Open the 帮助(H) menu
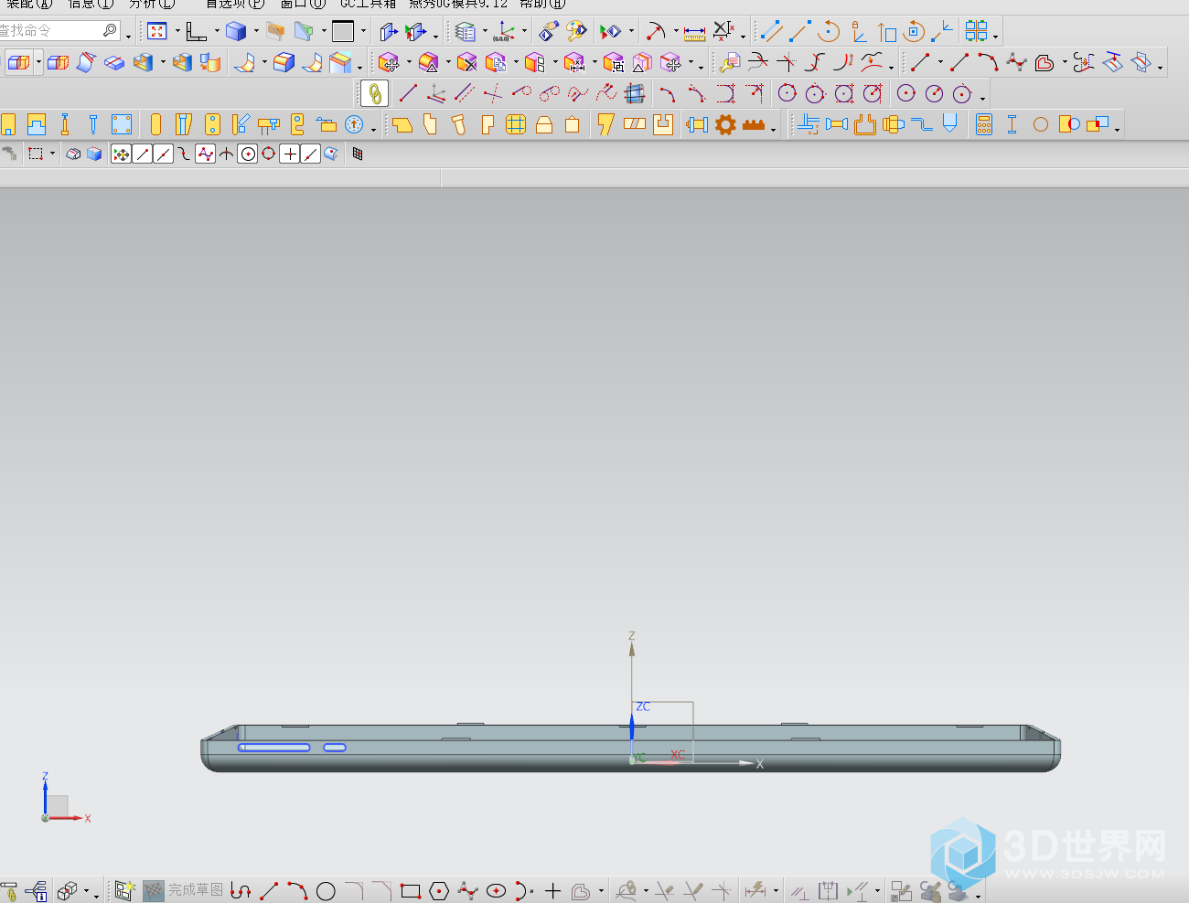The width and height of the screenshot is (1189, 903). tap(542, 4)
